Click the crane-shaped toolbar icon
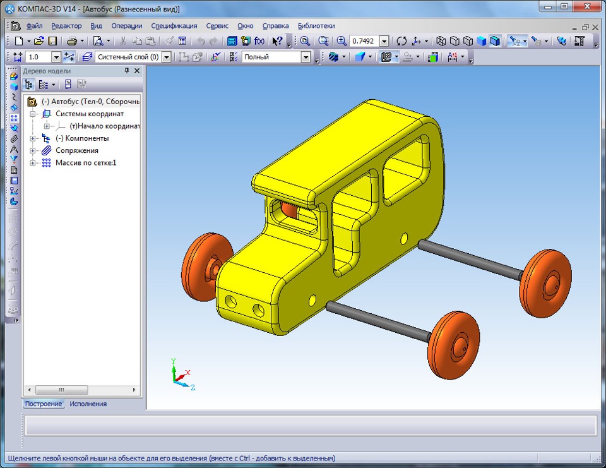 579,41
